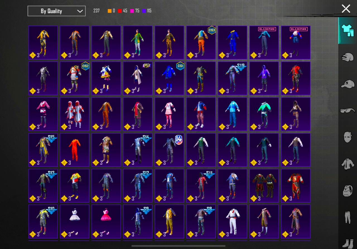
Task: Open the By Quality sort dropdown
Action: click(57, 11)
